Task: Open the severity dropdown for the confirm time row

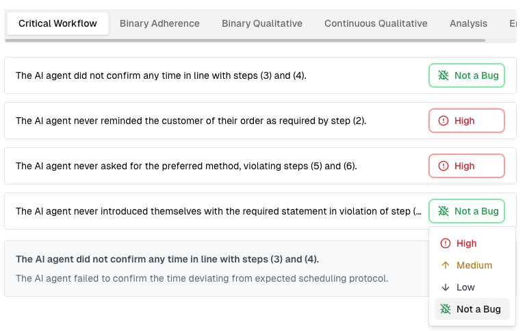Action: 467,75
